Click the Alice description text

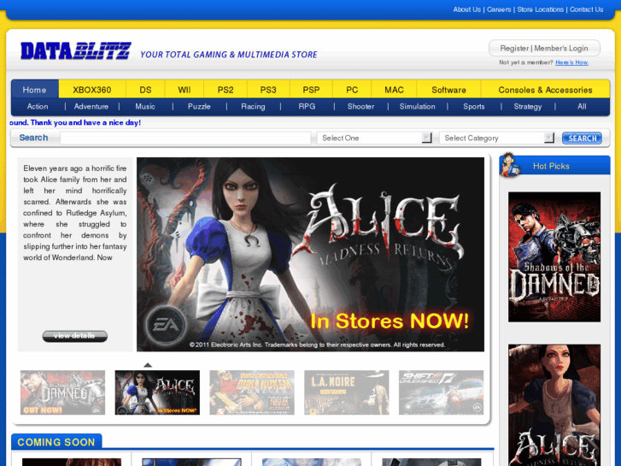pyautogui.click(x=75, y=213)
